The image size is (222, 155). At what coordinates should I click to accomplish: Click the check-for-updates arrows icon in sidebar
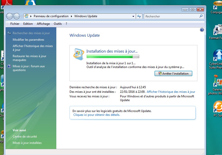9,33
